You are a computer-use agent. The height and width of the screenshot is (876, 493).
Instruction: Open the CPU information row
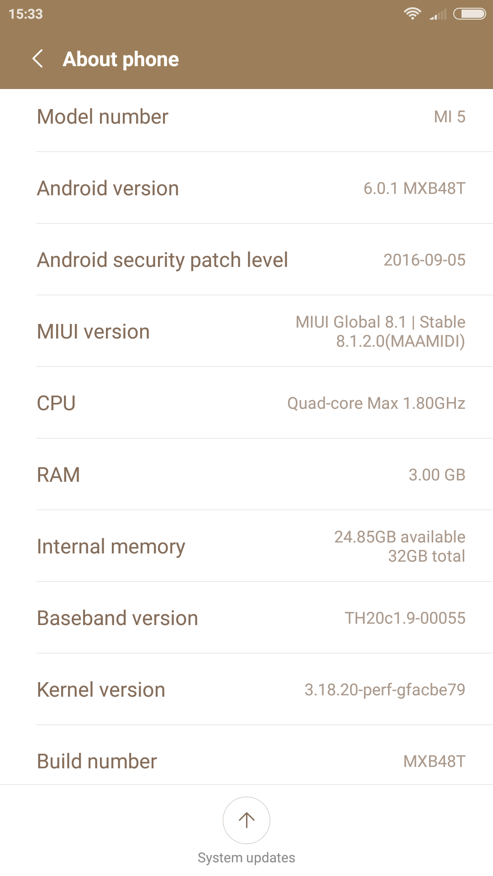(246, 403)
